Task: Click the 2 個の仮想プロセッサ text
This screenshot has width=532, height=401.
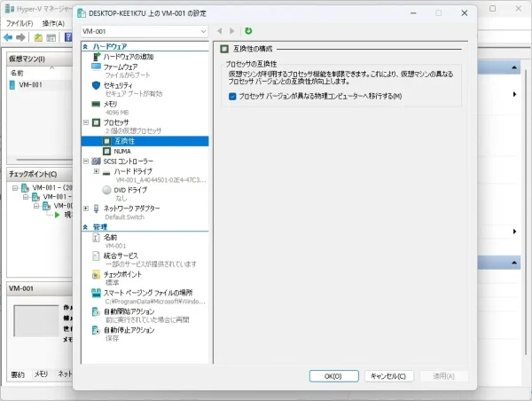Action: click(133, 131)
